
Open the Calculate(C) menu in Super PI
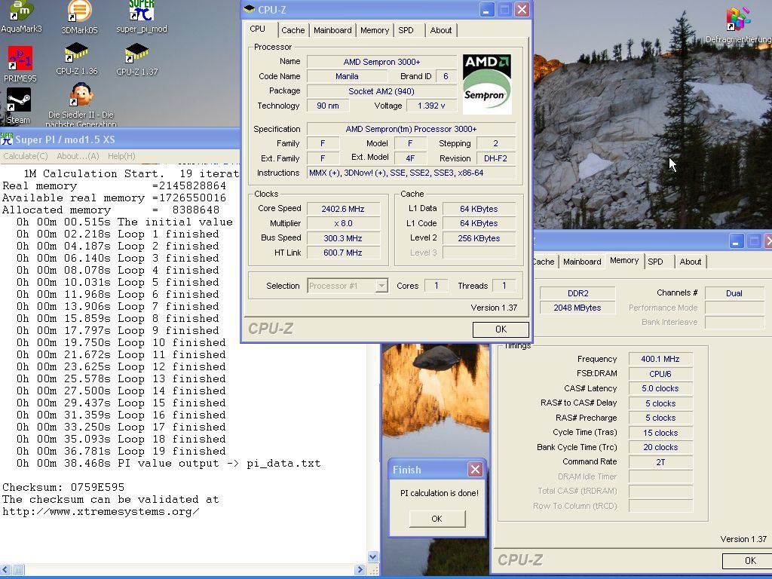[26, 156]
